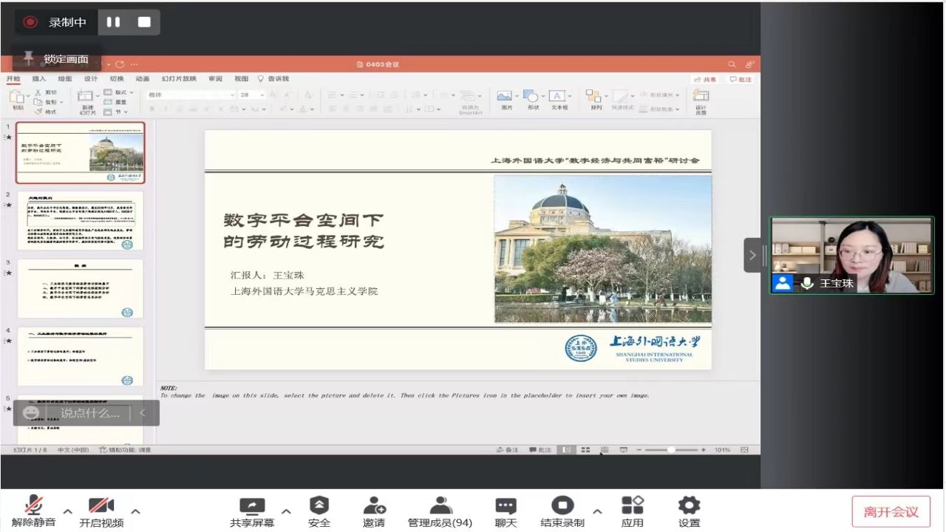946x532 pixels.
Task: Expand share options arrow beside 共享屏幕
Action: pos(286,511)
